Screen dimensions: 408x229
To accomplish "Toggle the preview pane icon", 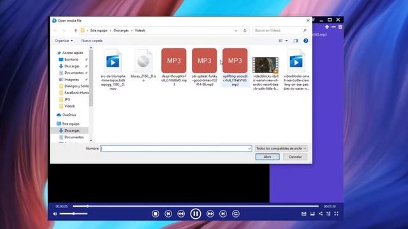I will coord(296,41).
